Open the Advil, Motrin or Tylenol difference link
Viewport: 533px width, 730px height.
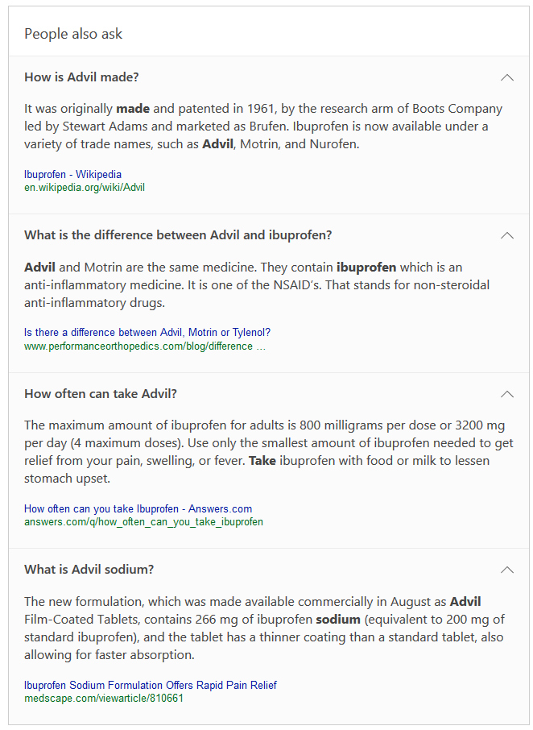[147, 332]
